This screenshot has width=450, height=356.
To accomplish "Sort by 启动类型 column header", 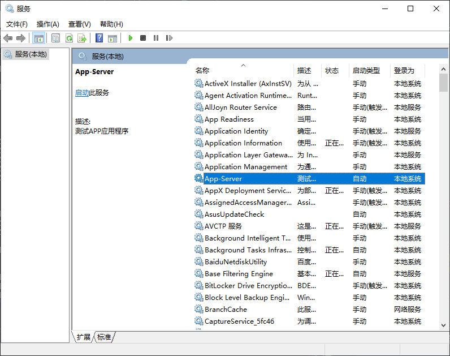I will click(366, 71).
